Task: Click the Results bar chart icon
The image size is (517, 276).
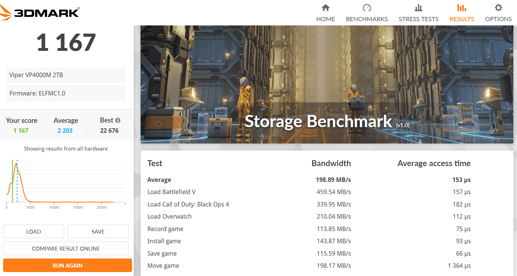Action: tap(462, 8)
